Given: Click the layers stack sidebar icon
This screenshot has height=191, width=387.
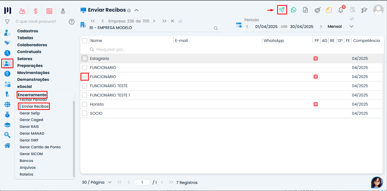Looking at the screenshot, I should [7, 125].
